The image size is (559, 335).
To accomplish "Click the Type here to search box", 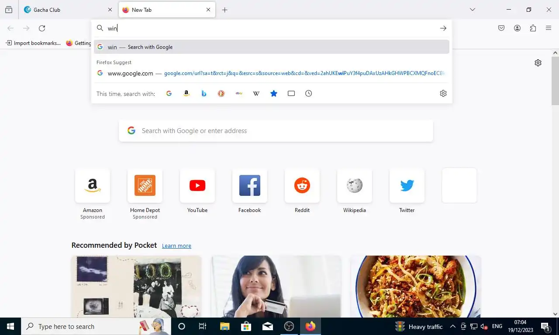I will (x=96, y=326).
